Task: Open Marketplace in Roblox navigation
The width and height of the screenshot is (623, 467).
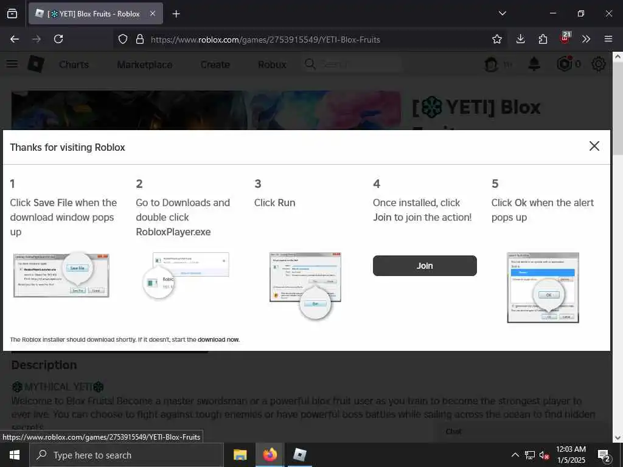Action: (x=145, y=64)
